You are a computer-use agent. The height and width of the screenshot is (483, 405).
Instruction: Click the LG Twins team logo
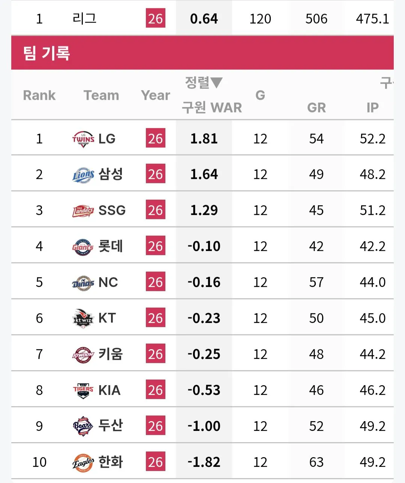(x=83, y=139)
